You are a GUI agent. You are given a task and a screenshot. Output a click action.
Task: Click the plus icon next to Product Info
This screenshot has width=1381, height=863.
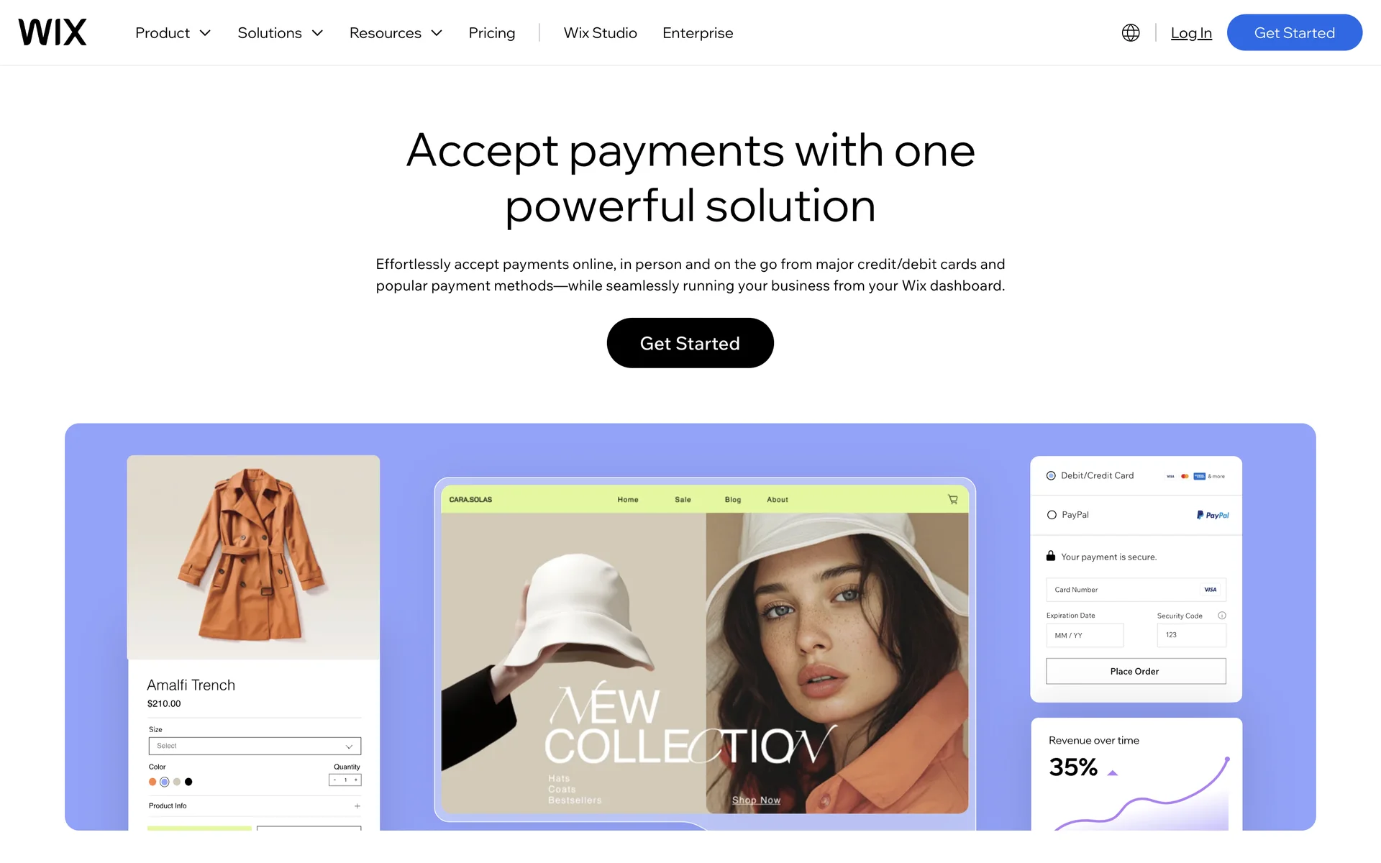tap(357, 806)
